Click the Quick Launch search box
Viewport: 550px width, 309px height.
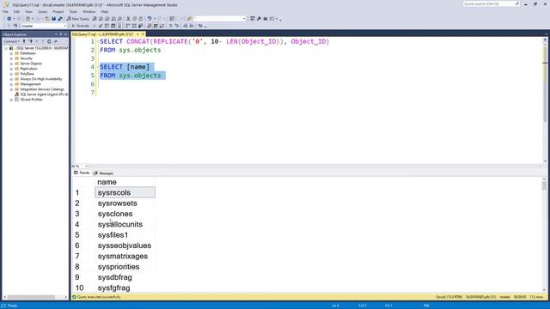pos(491,3)
